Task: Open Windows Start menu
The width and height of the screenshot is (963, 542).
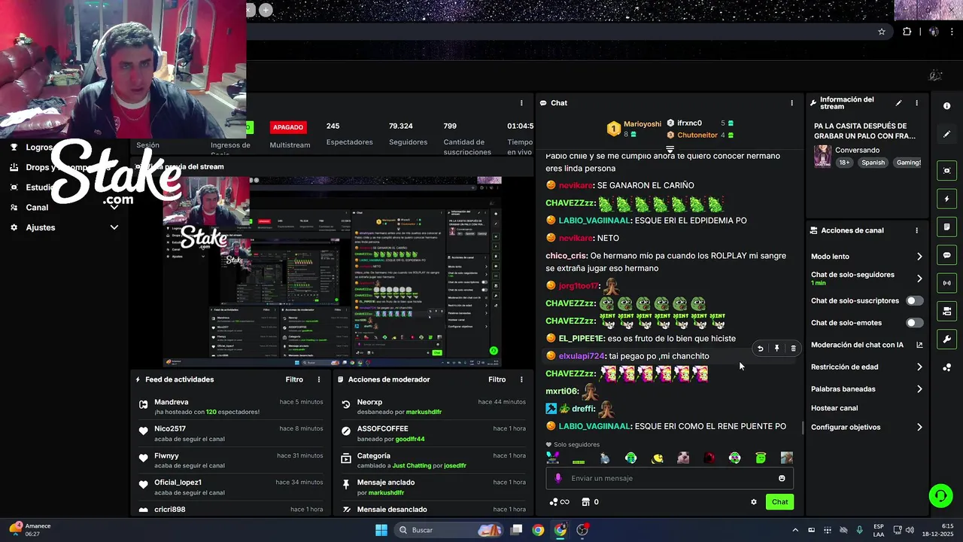Action: (x=381, y=530)
